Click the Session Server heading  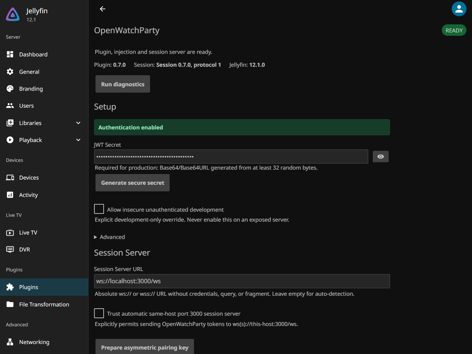(122, 253)
